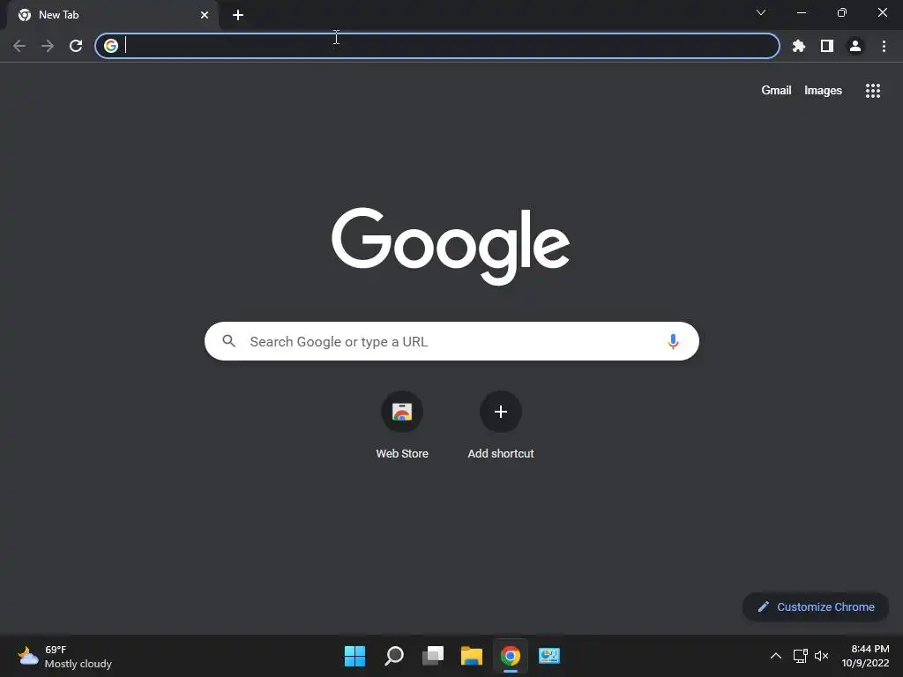Reload the page with the refresh icon

point(76,46)
